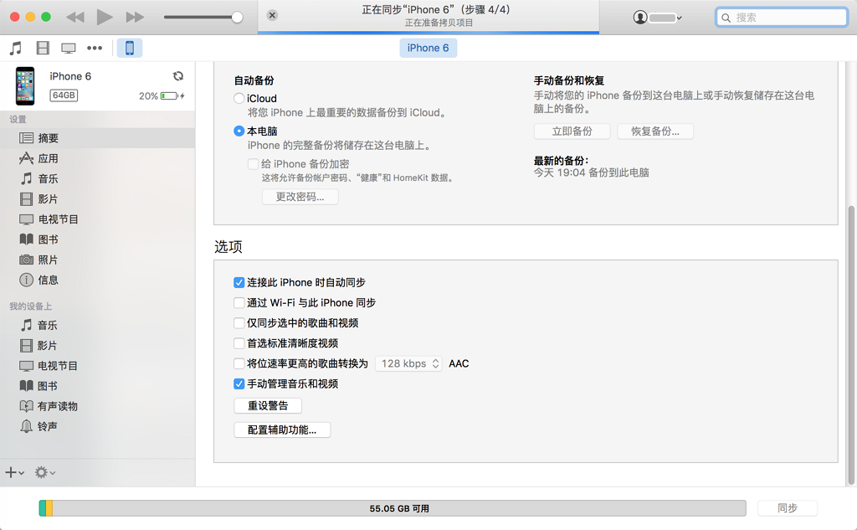The image size is (857, 530).
Task: Click the 重设警告 button
Action: (x=268, y=405)
